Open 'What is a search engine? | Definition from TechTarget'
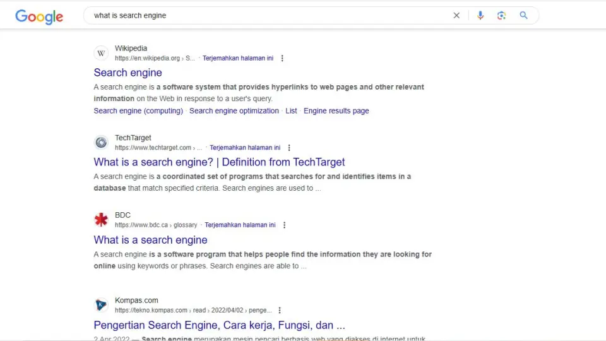This screenshot has height=341, width=606. pyautogui.click(x=219, y=162)
